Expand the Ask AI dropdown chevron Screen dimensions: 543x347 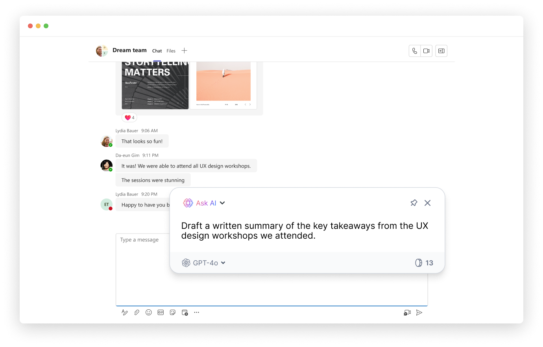pos(222,203)
